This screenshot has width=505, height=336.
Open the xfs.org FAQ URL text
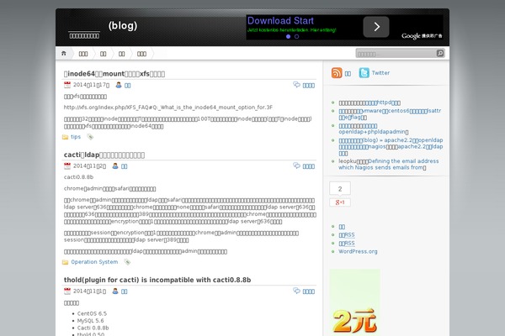click(168, 108)
